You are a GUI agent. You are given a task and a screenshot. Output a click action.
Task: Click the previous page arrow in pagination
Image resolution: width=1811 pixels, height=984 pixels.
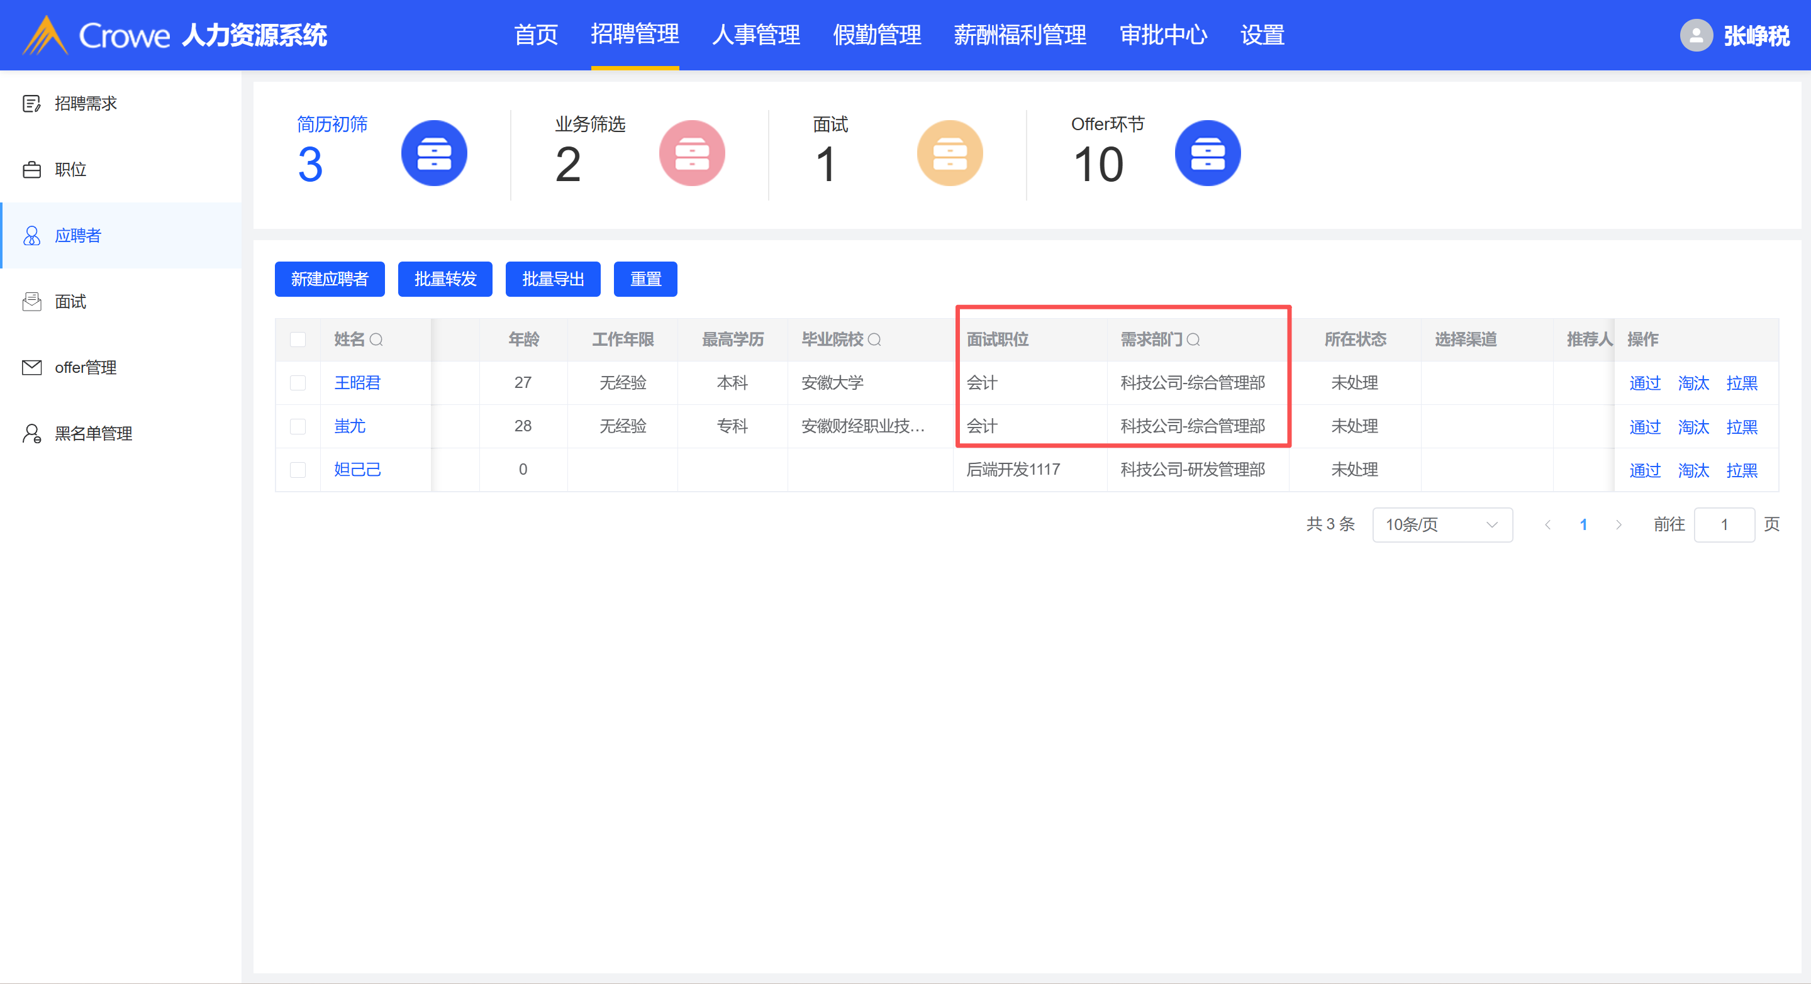[1547, 524]
